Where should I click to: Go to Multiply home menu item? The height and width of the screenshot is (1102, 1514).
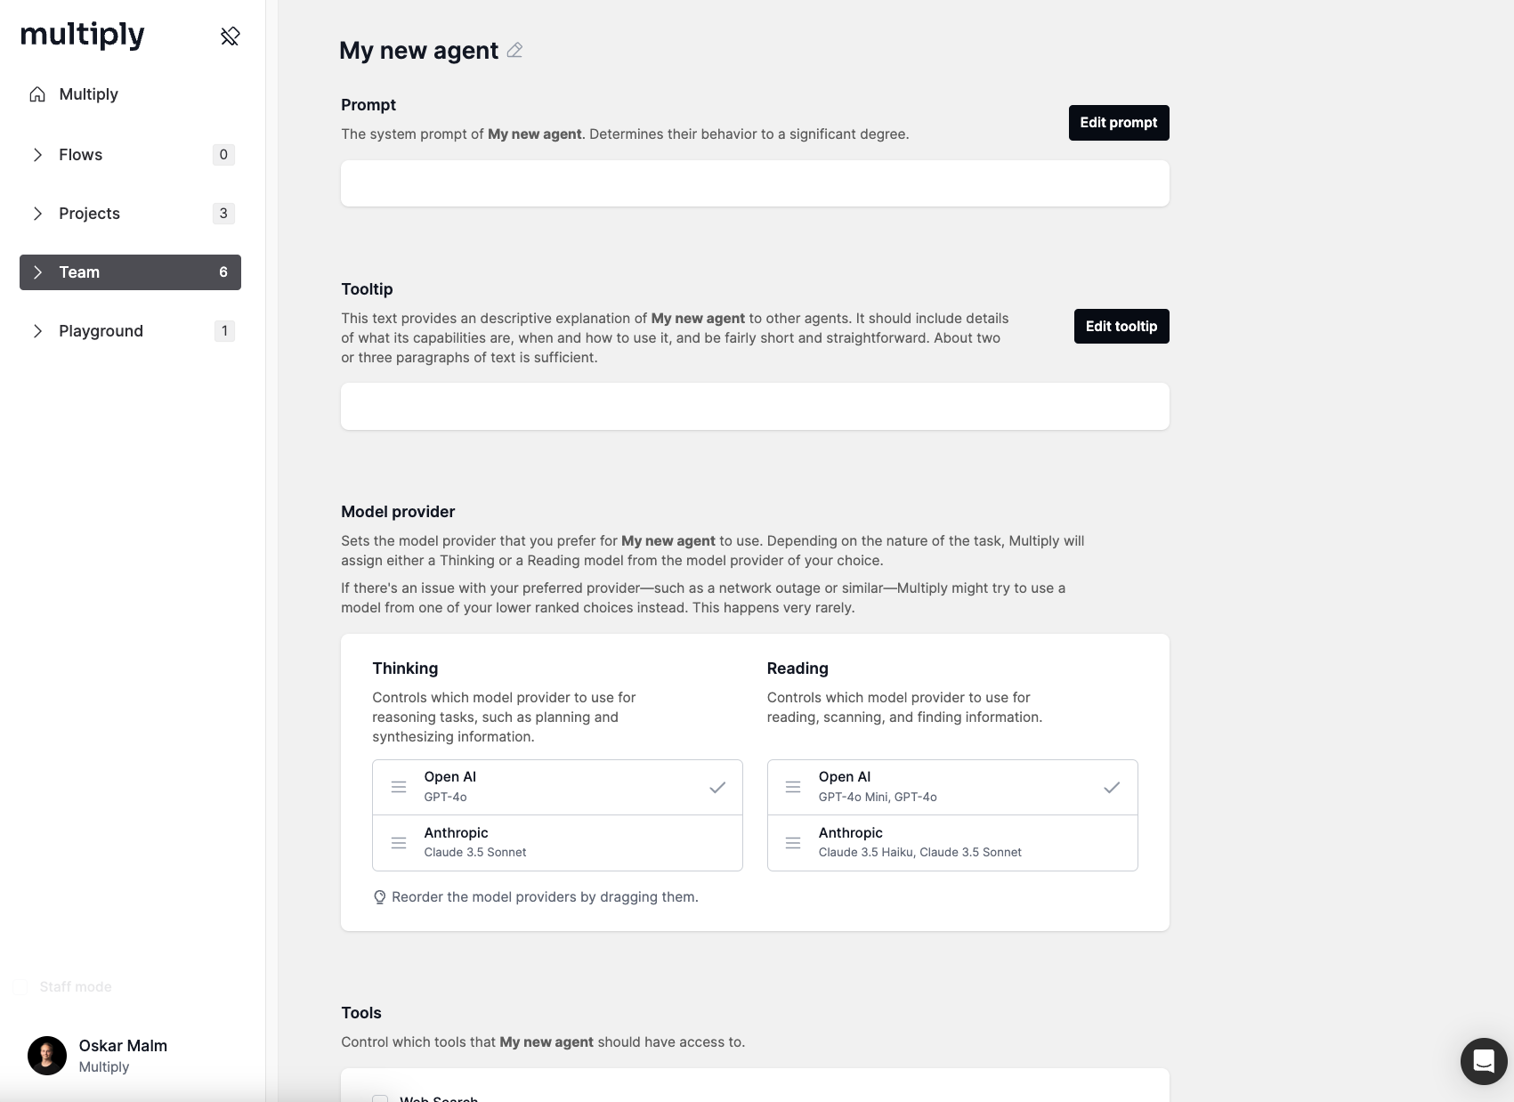point(88,94)
